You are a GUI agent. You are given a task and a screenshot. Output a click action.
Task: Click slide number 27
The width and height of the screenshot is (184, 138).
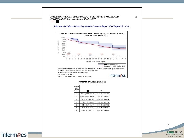click(168, 125)
